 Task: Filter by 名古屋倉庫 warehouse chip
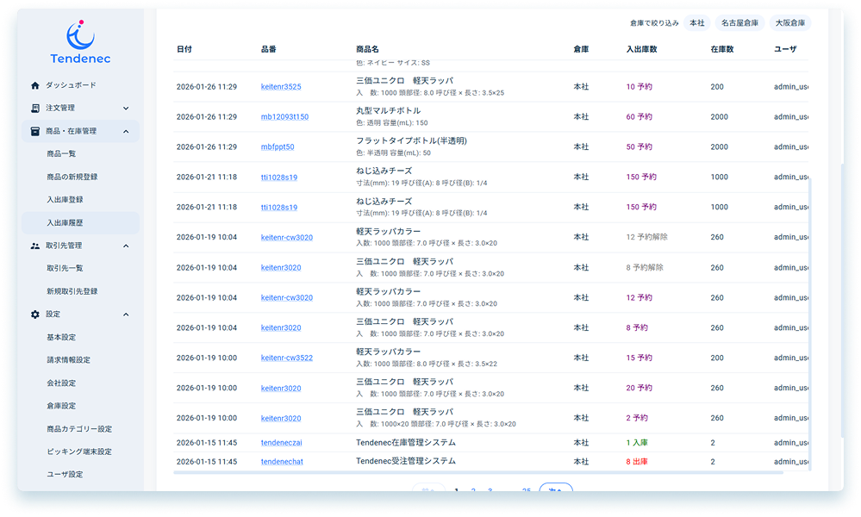(x=739, y=22)
